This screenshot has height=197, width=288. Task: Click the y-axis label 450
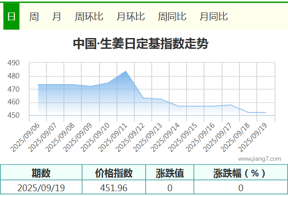13,115
